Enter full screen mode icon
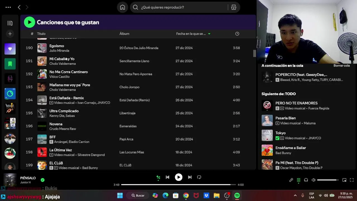 [x=352, y=180]
